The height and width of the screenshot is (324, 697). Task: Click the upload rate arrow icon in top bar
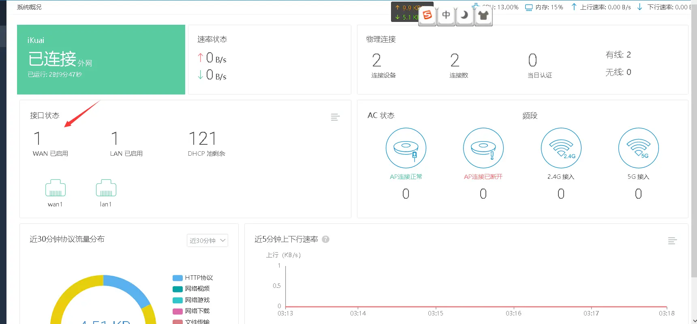pyautogui.click(x=574, y=7)
